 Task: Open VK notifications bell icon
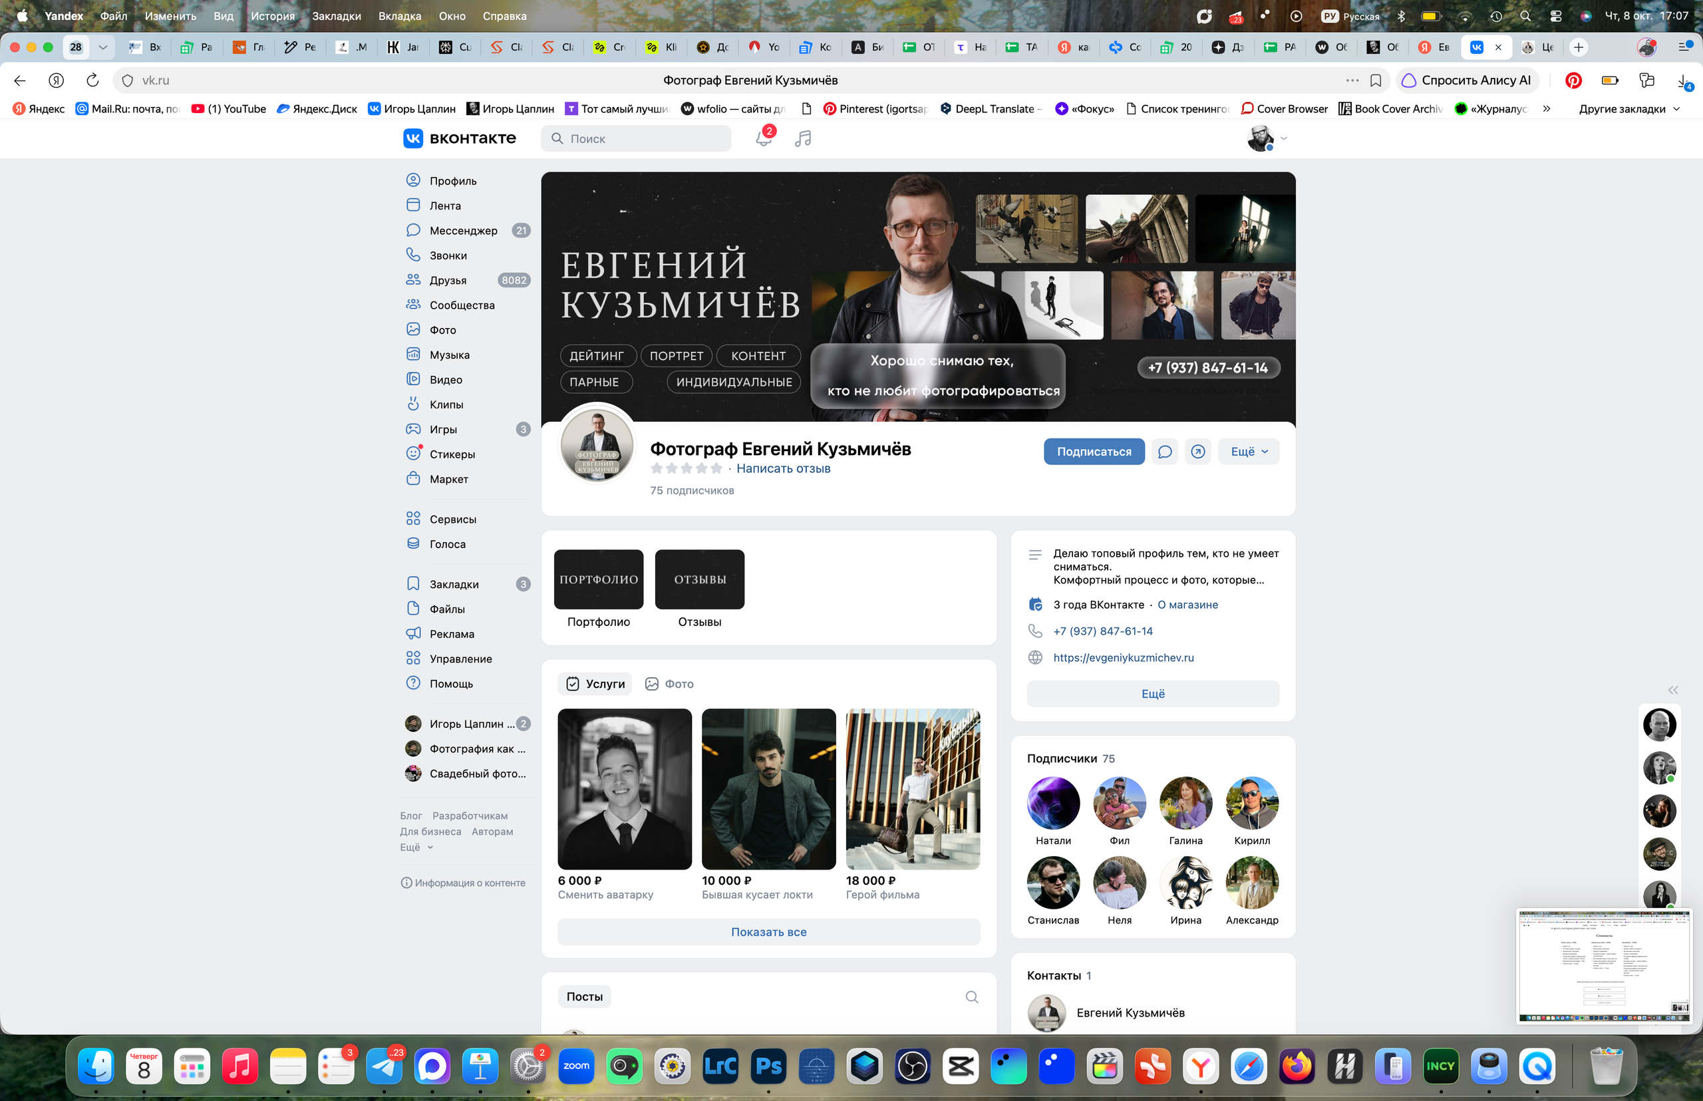pyautogui.click(x=763, y=138)
